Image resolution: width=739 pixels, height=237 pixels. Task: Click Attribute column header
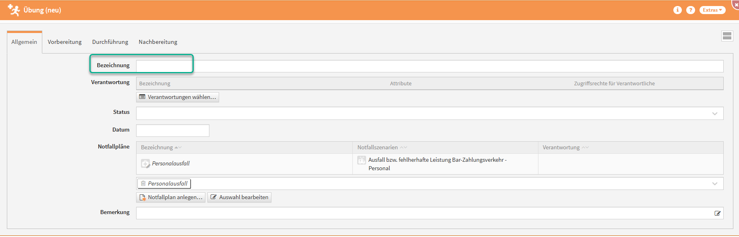click(x=401, y=83)
